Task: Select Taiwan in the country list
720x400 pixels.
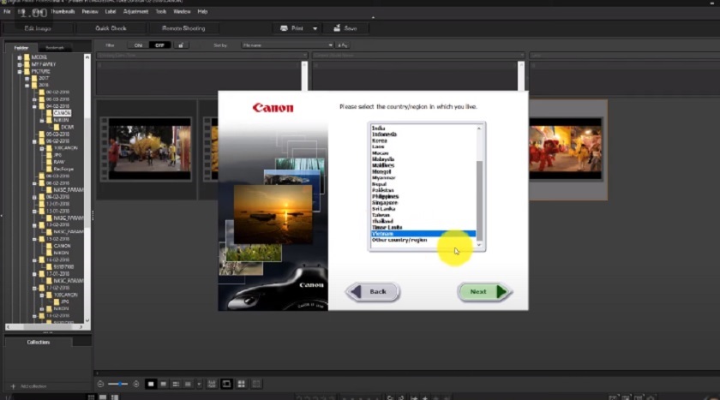Action: pyautogui.click(x=381, y=215)
